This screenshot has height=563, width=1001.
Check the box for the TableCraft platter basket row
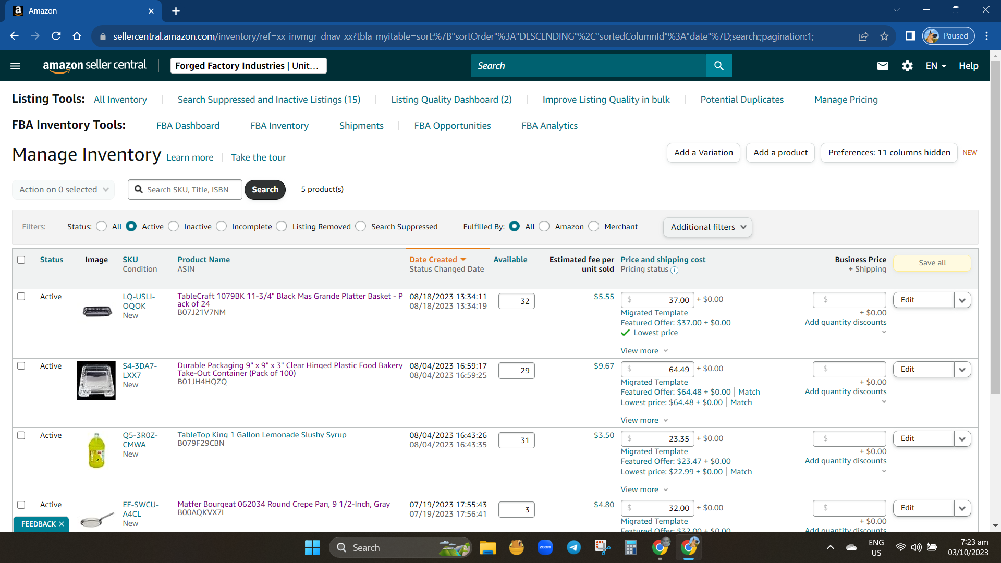(21, 297)
